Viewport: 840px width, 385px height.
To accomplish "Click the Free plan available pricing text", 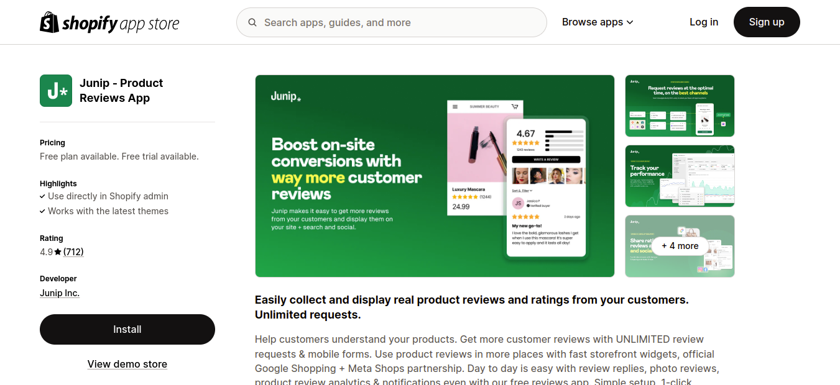I will pyautogui.click(x=119, y=156).
